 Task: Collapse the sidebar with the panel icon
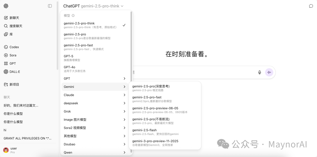pyautogui.click(x=50, y=6)
